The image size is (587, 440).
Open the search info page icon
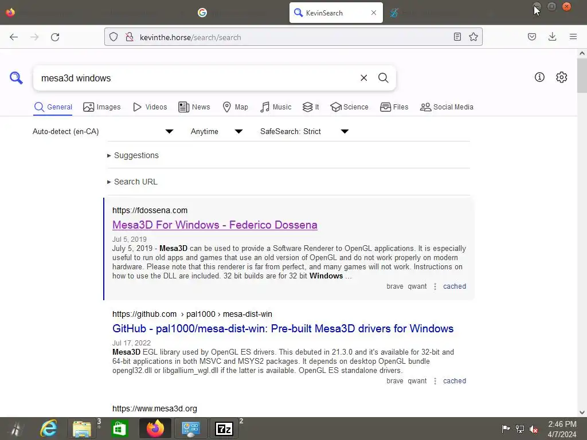[539, 77]
